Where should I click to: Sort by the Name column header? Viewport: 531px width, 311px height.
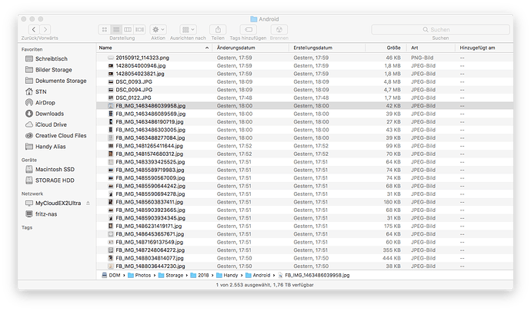[154, 48]
